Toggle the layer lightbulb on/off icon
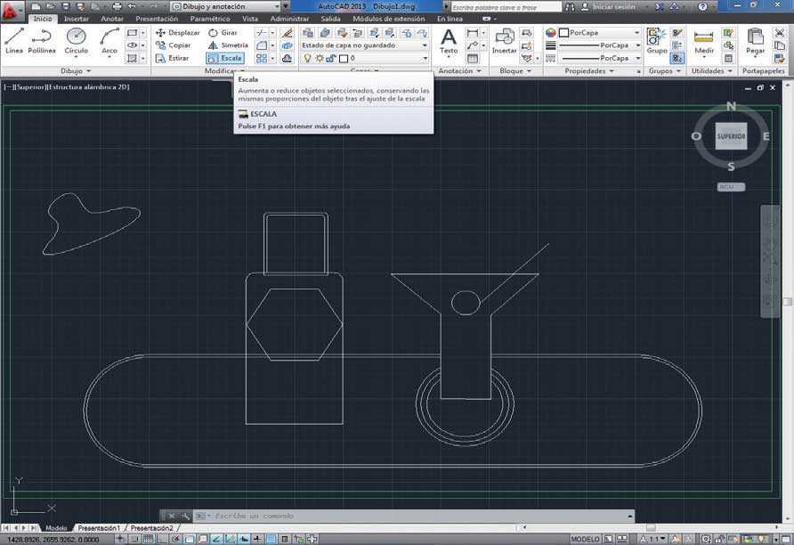794x545 pixels. pyautogui.click(x=307, y=58)
